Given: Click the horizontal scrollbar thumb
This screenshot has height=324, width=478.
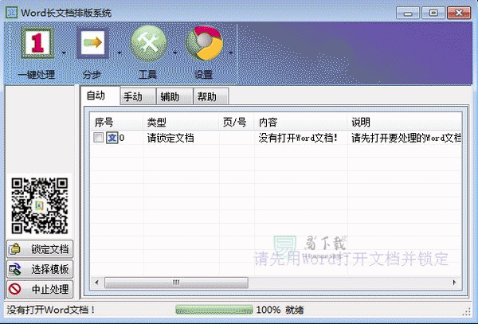Looking at the screenshot, I should tap(176, 283).
